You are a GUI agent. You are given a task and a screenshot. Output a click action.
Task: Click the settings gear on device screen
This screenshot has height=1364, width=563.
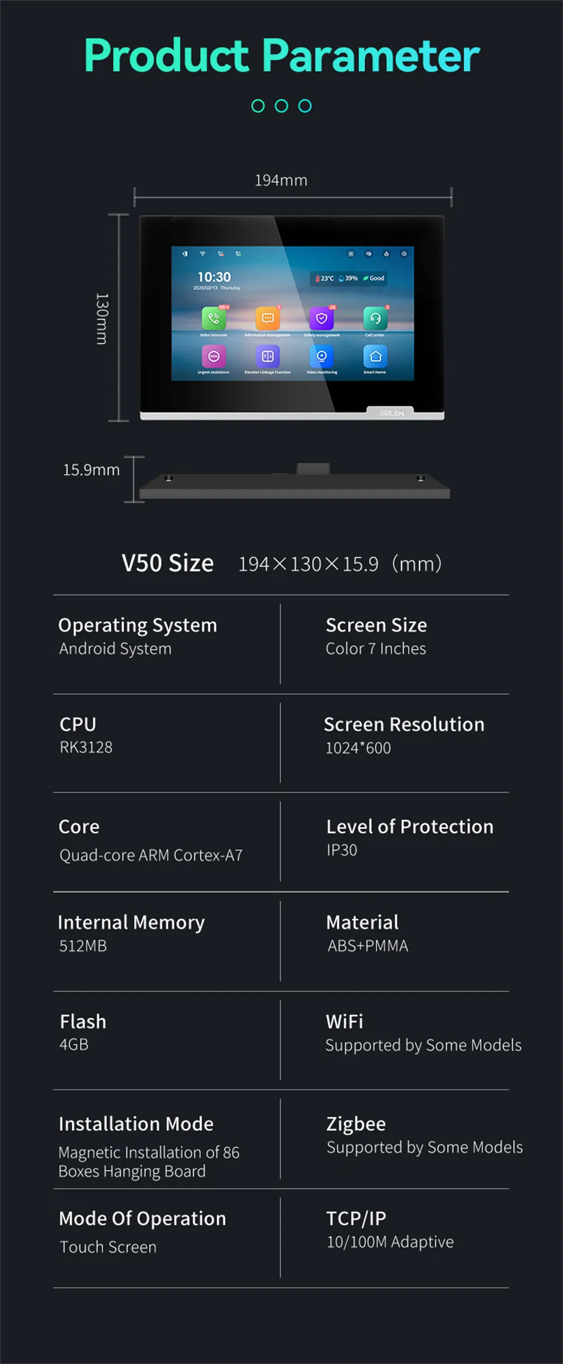(x=404, y=254)
